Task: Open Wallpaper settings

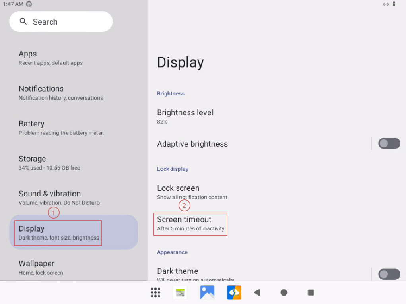Action: click(x=41, y=267)
